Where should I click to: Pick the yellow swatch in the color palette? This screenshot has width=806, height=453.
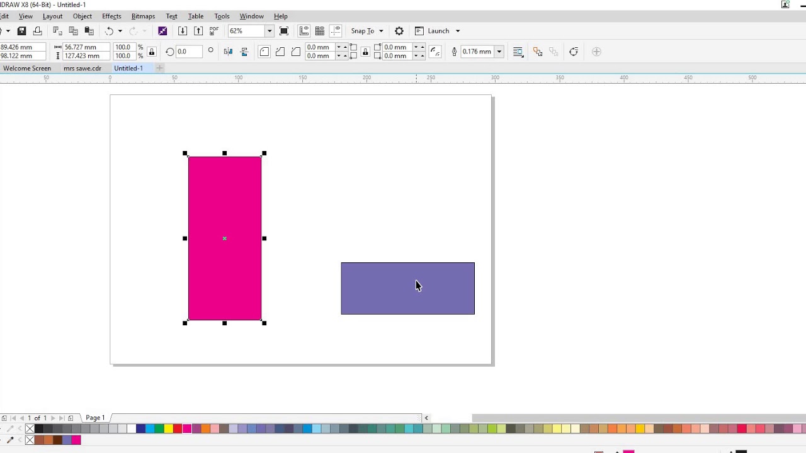[169, 429]
